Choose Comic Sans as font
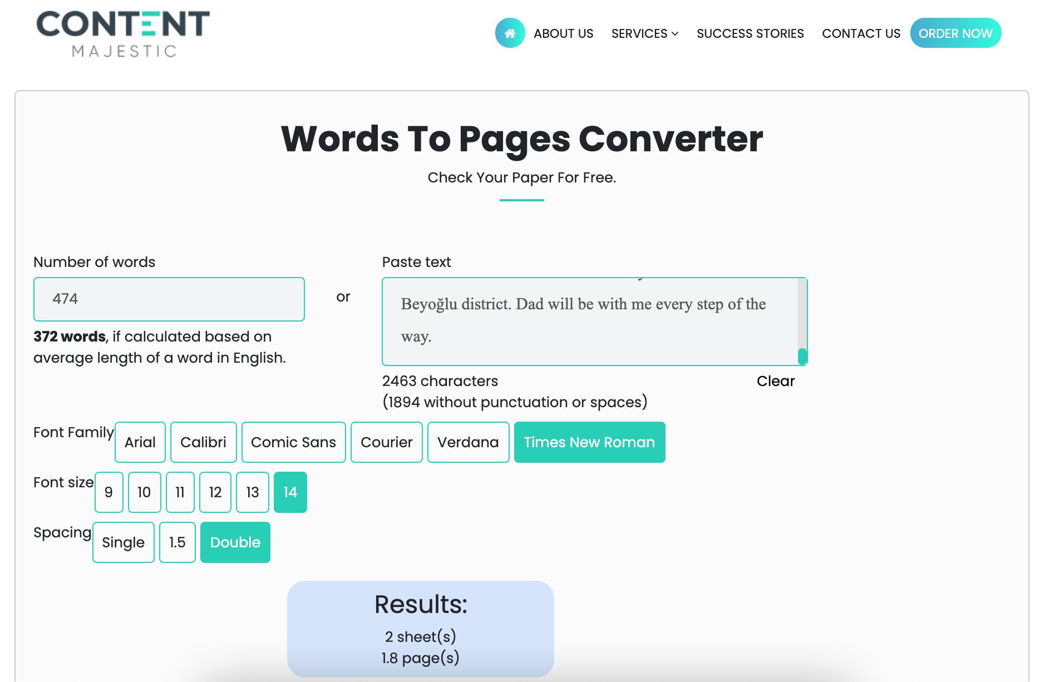This screenshot has height=682, width=1045. click(293, 442)
